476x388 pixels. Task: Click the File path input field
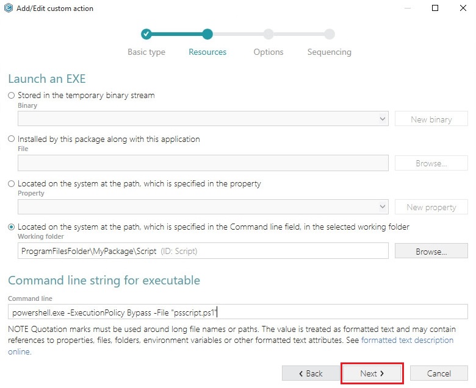[x=203, y=163]
